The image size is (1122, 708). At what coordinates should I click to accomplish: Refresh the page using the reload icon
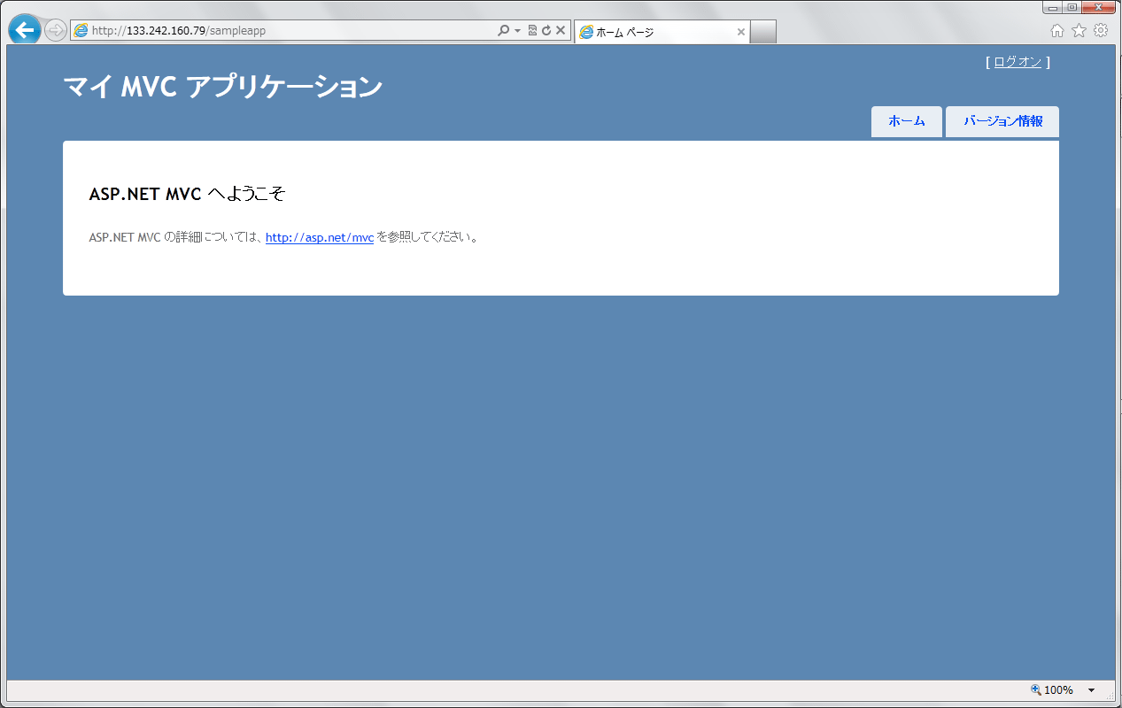pos(546,29)
